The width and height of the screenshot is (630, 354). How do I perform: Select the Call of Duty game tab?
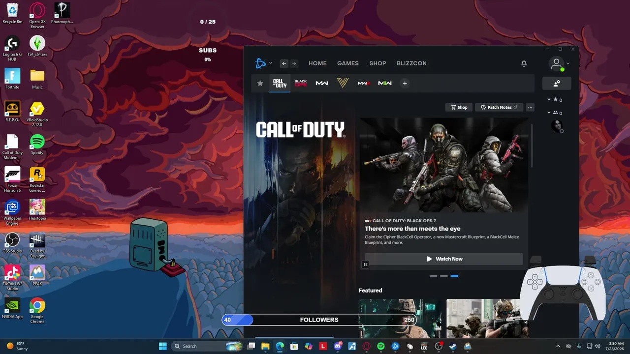pos(280,83)
